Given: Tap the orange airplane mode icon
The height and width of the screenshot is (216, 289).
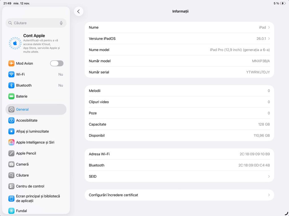Looking at the screenshot, I should tap(11, 63).
